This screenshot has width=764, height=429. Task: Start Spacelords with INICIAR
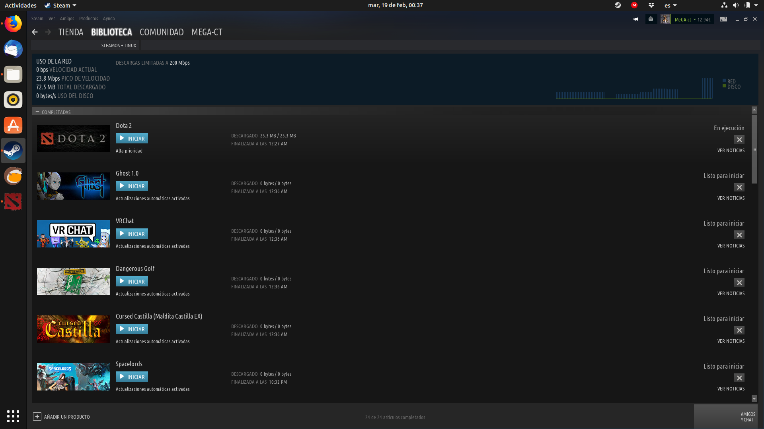coord(132,377)
